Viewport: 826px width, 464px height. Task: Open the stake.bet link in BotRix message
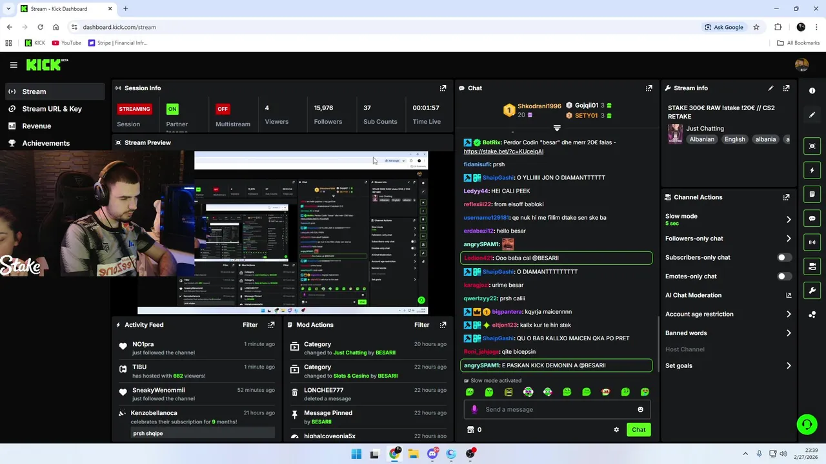pos(503,151)
